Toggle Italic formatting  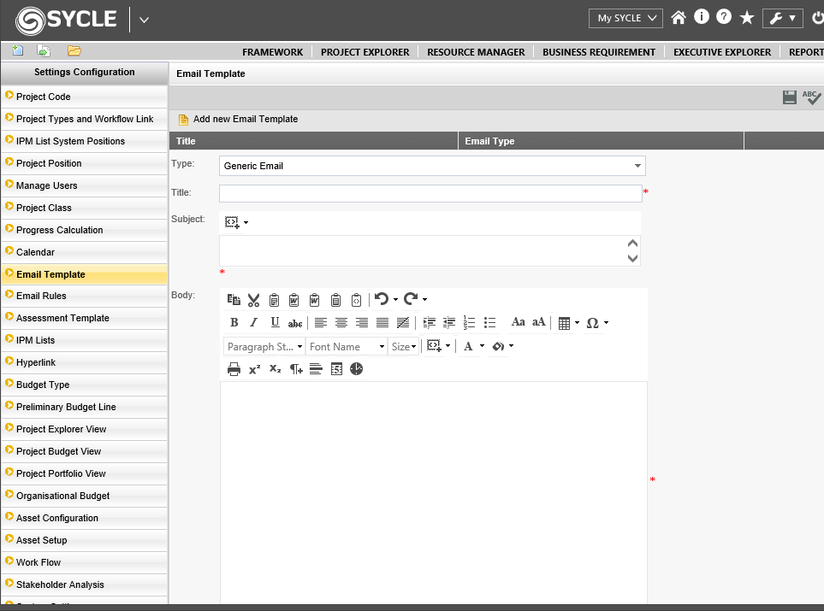pyautogui.click(x=254, y=323)
